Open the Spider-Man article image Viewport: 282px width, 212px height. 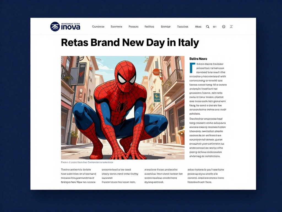[x=123, y=108]
